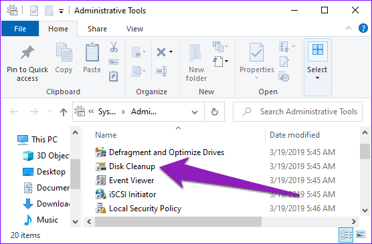Click the Delete X icon in Organize
Viewport: 372px width, 244px height.
point(161,52)
